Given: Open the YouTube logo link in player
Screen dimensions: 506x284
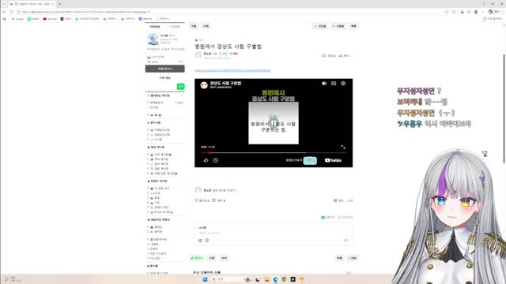Looking at the screenshot, I should pos(333,160).
